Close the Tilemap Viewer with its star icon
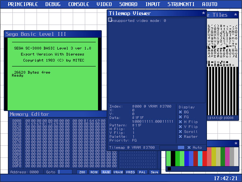 tap(204, 13)
